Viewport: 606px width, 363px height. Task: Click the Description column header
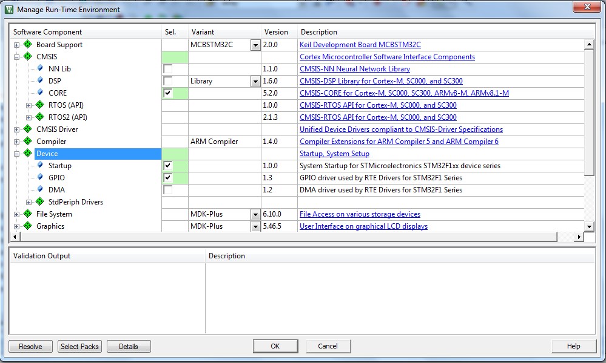(x=446, y=32)
